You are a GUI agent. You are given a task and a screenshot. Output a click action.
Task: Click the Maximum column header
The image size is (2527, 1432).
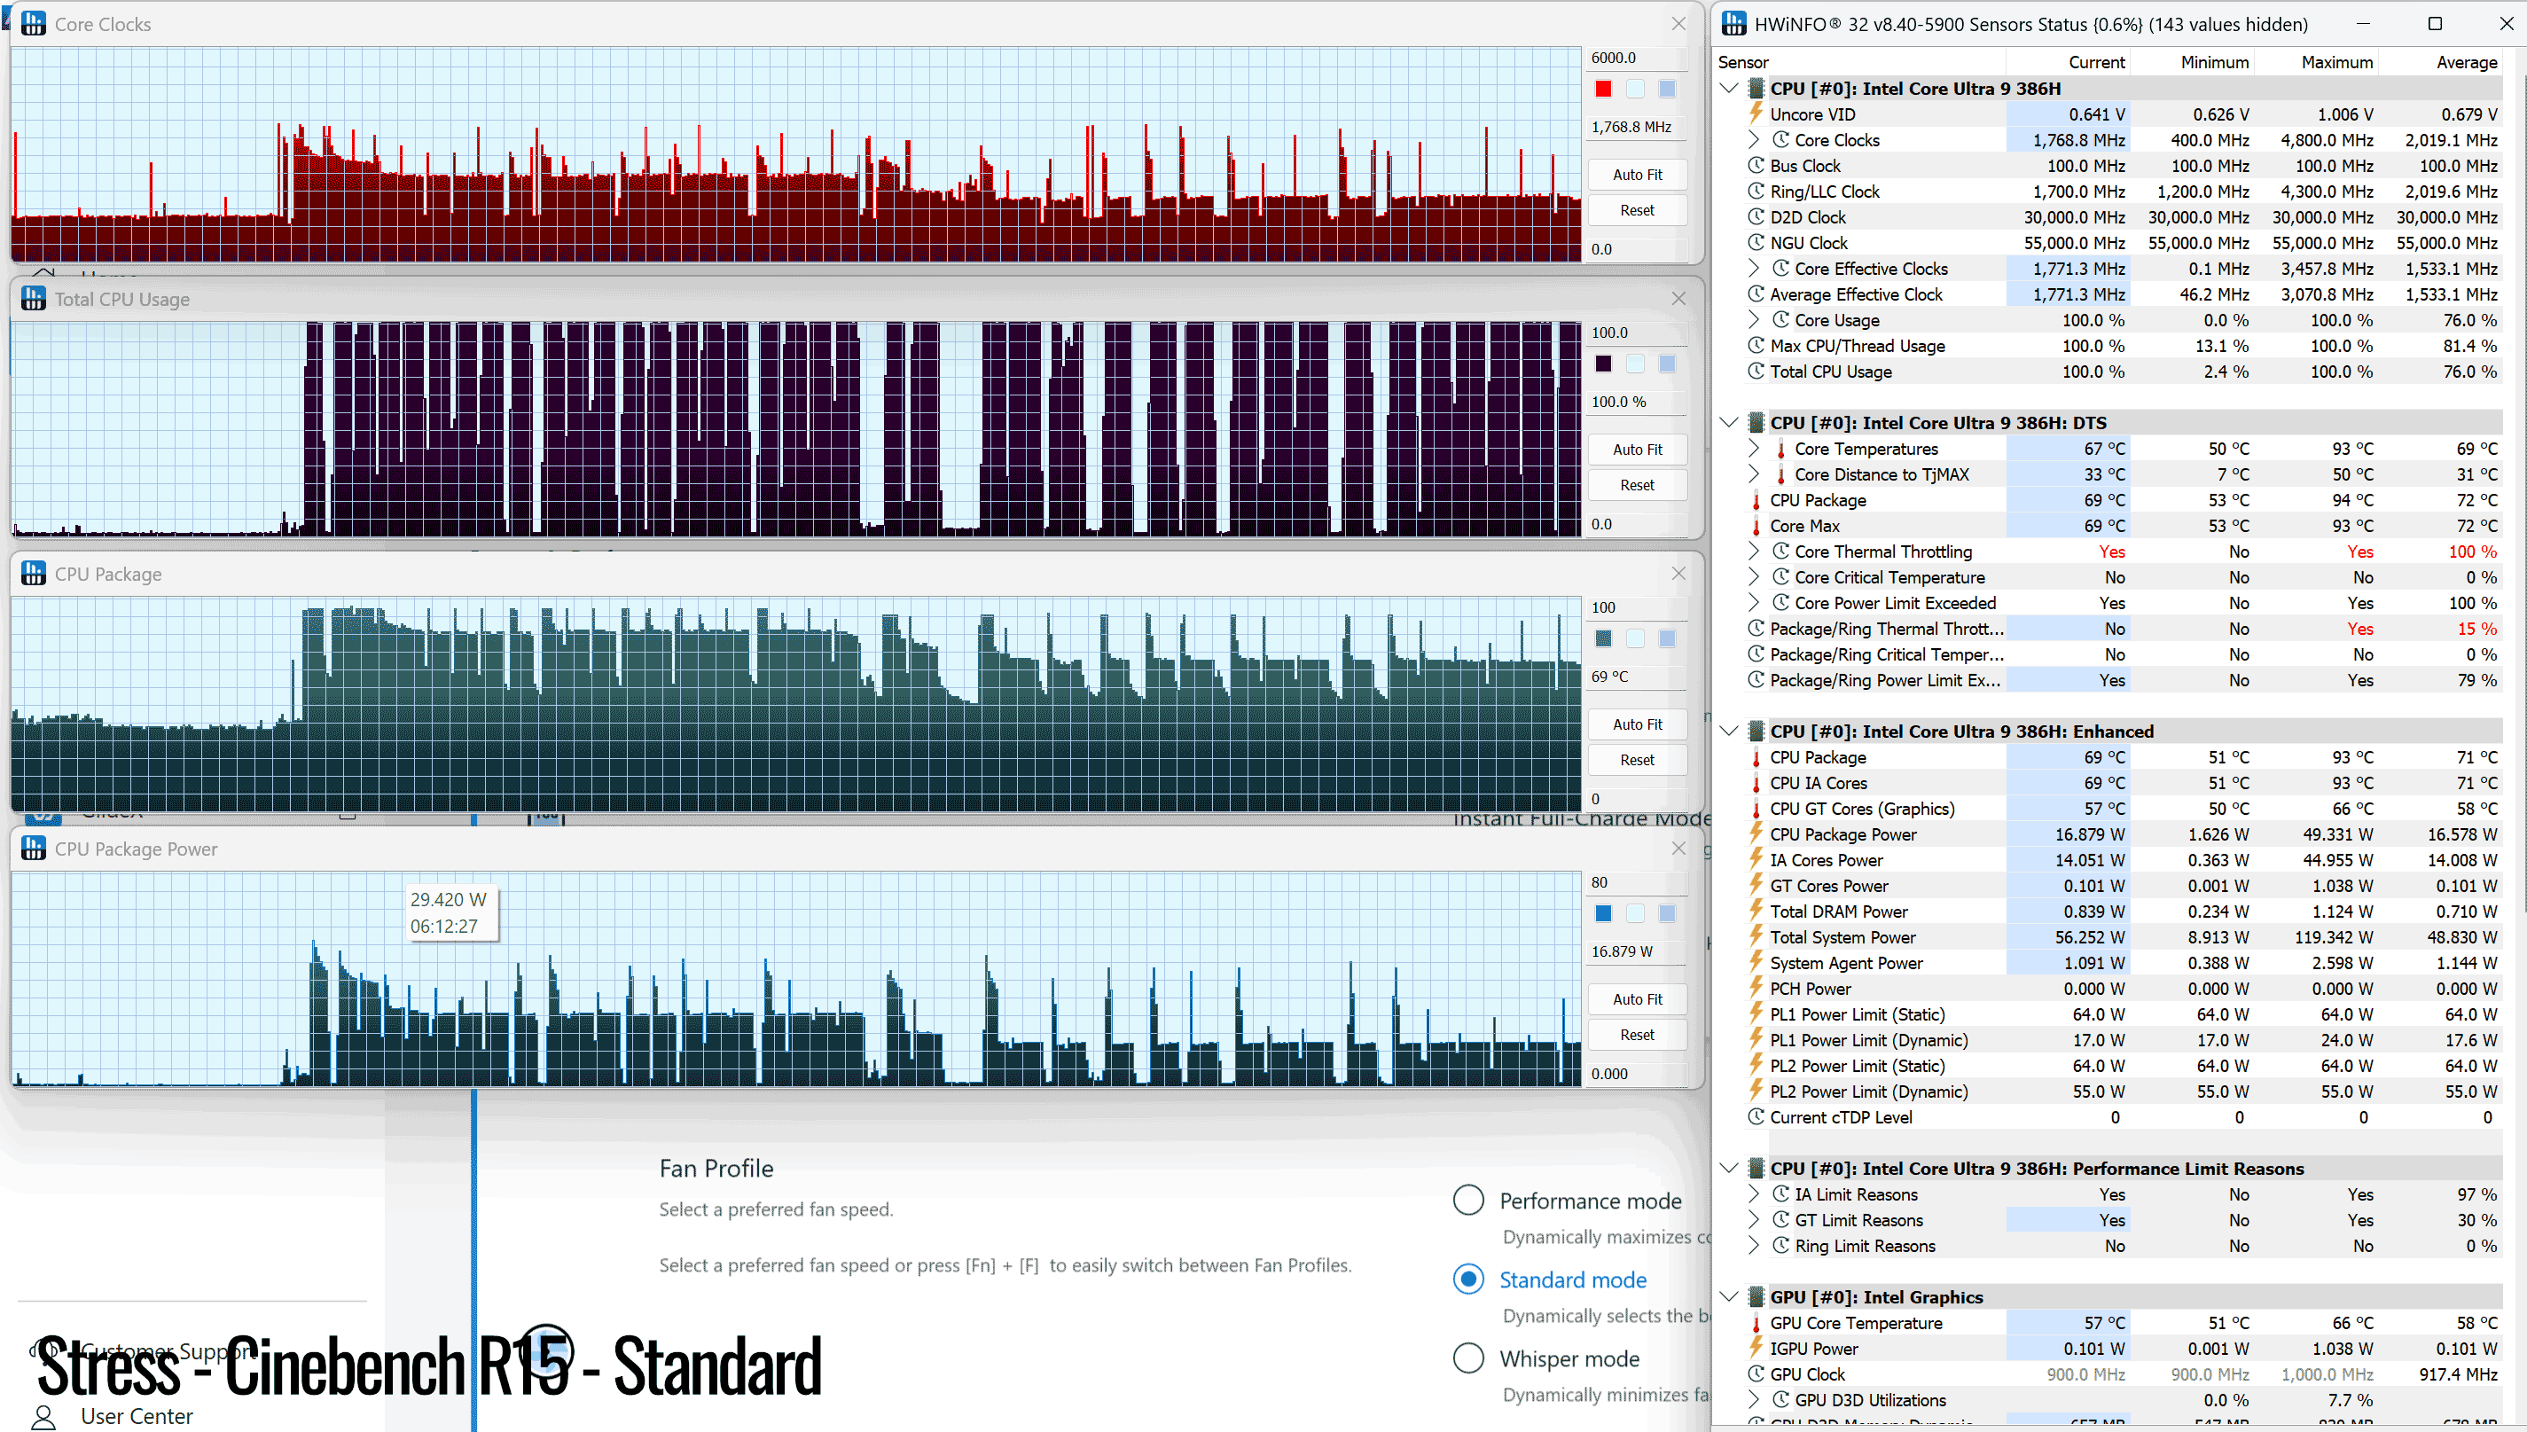click(x=2336, y=62)
